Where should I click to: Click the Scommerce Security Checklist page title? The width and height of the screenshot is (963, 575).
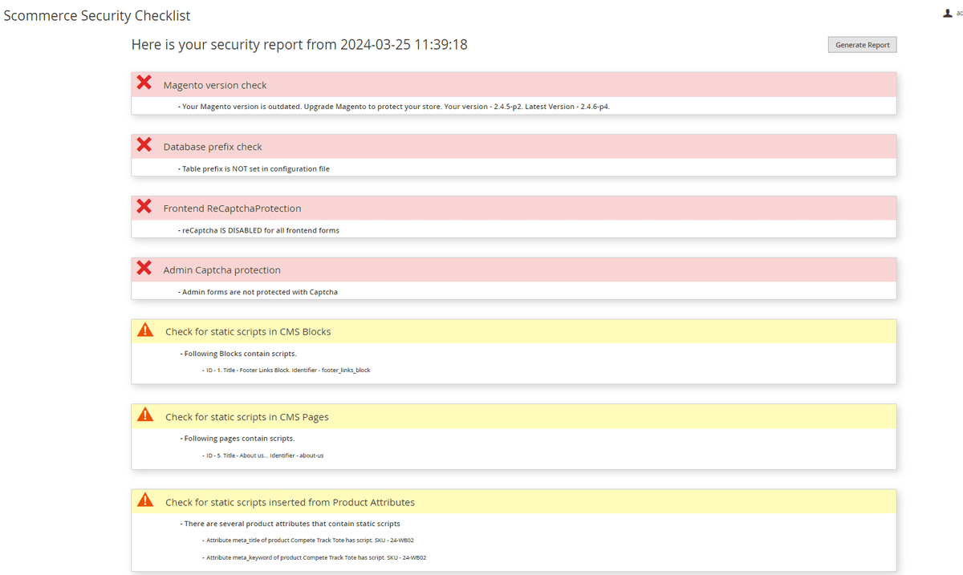tap(97, 16)
